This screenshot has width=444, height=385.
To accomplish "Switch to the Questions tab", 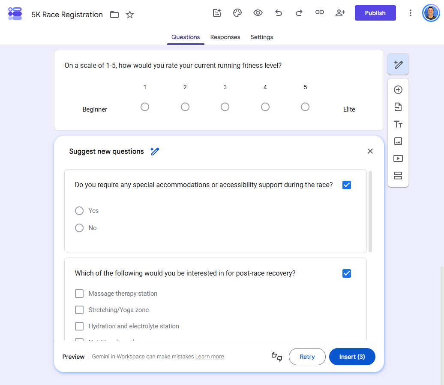I will click(186, 37).
